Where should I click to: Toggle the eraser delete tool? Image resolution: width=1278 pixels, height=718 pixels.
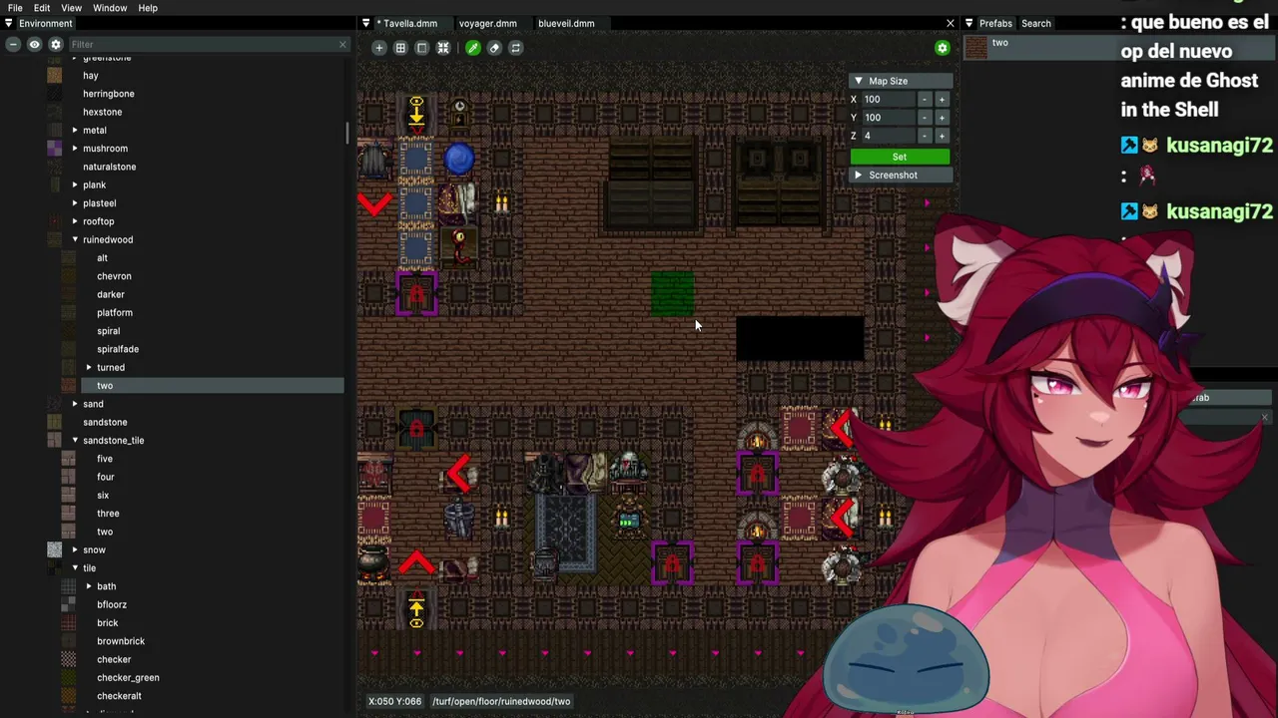[x=494, y=48]
